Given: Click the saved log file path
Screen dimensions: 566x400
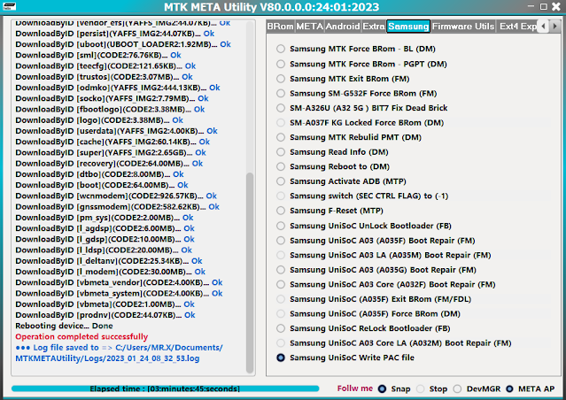Looking at the screenshot, I should tap(119, 353).
